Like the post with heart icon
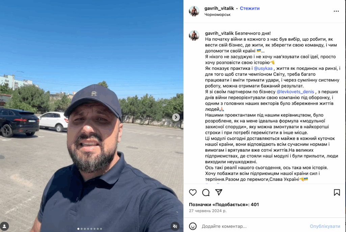 click(x=193, y=192)
